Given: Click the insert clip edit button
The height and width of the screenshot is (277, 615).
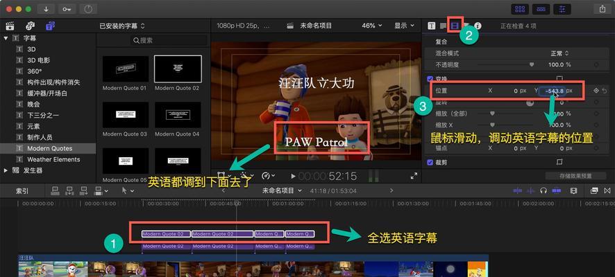Looking at the screenshot, I should [x=69, y=190].
